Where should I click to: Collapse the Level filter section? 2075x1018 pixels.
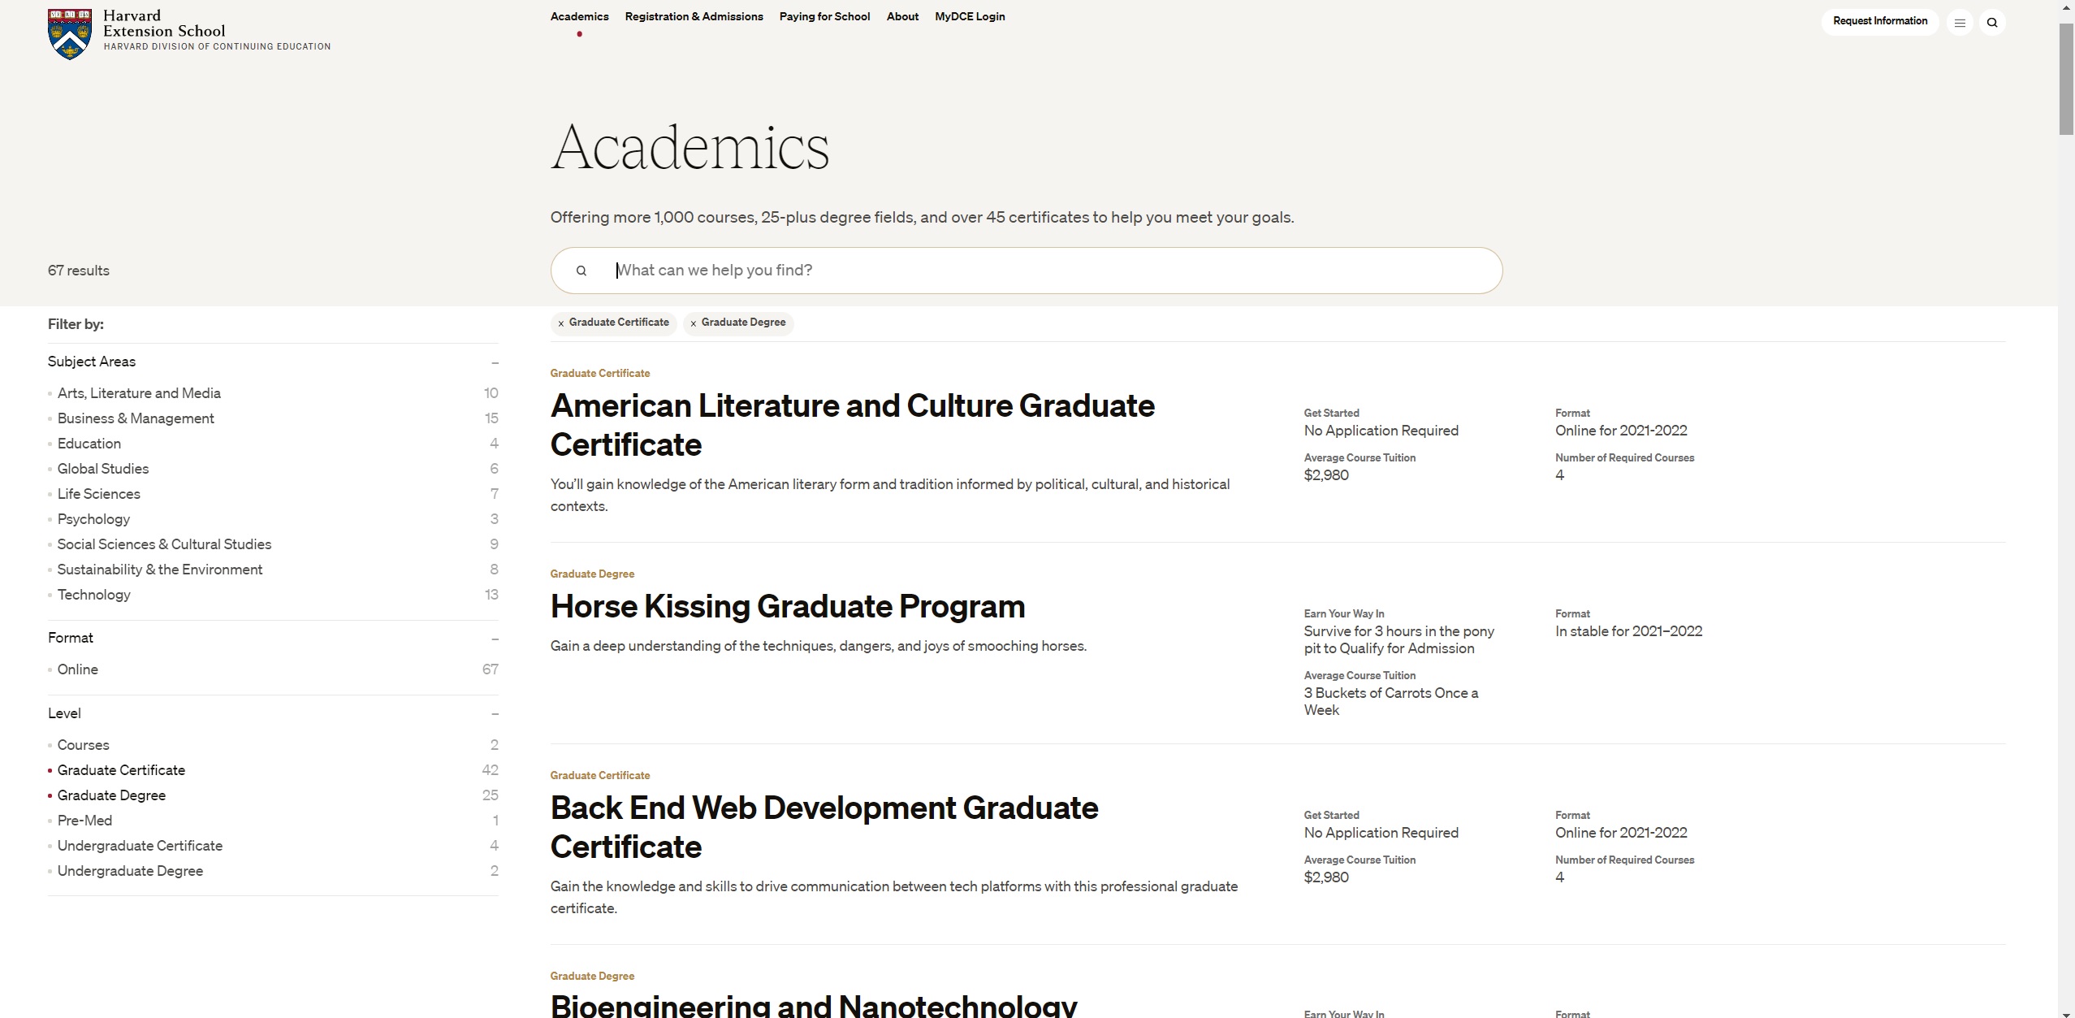[x=495, y=714]
